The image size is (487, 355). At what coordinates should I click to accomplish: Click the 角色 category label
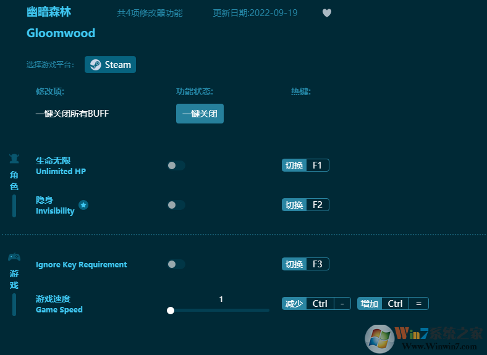(14, 181)
